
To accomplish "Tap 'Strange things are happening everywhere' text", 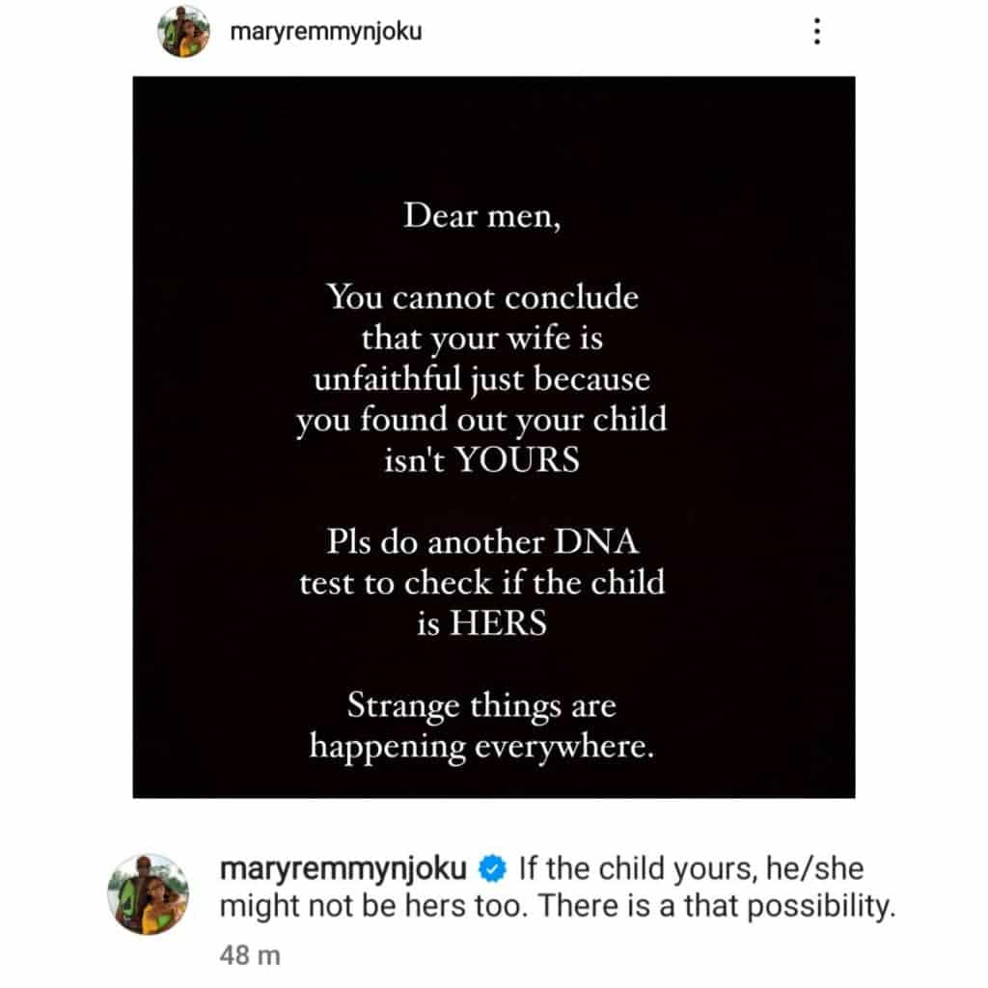I will coord(481,727).
